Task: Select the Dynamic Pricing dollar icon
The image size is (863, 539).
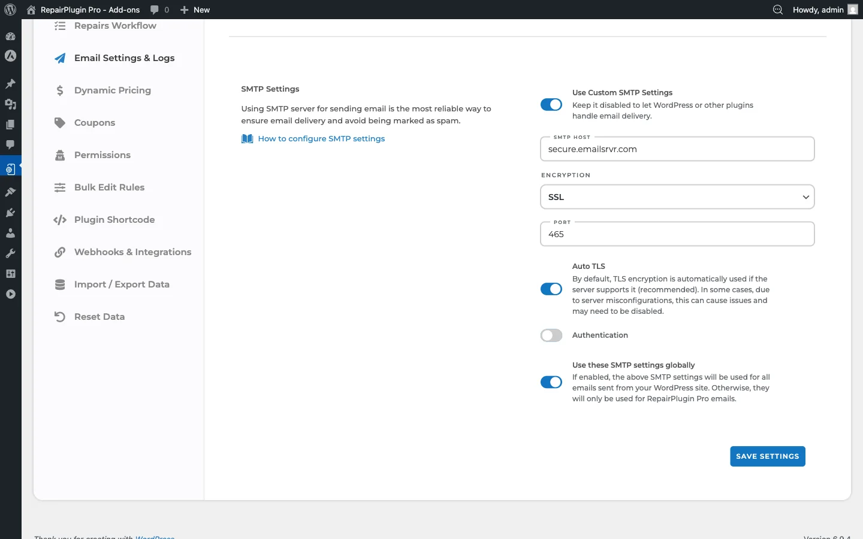Action: coord(60,90)
